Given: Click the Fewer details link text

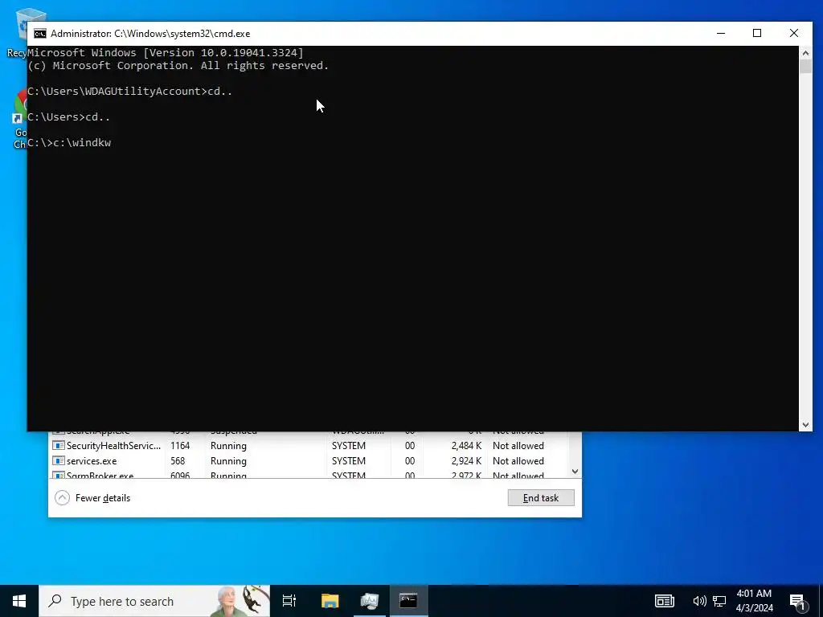Looking at the screenshot, I should click(103, 498).
